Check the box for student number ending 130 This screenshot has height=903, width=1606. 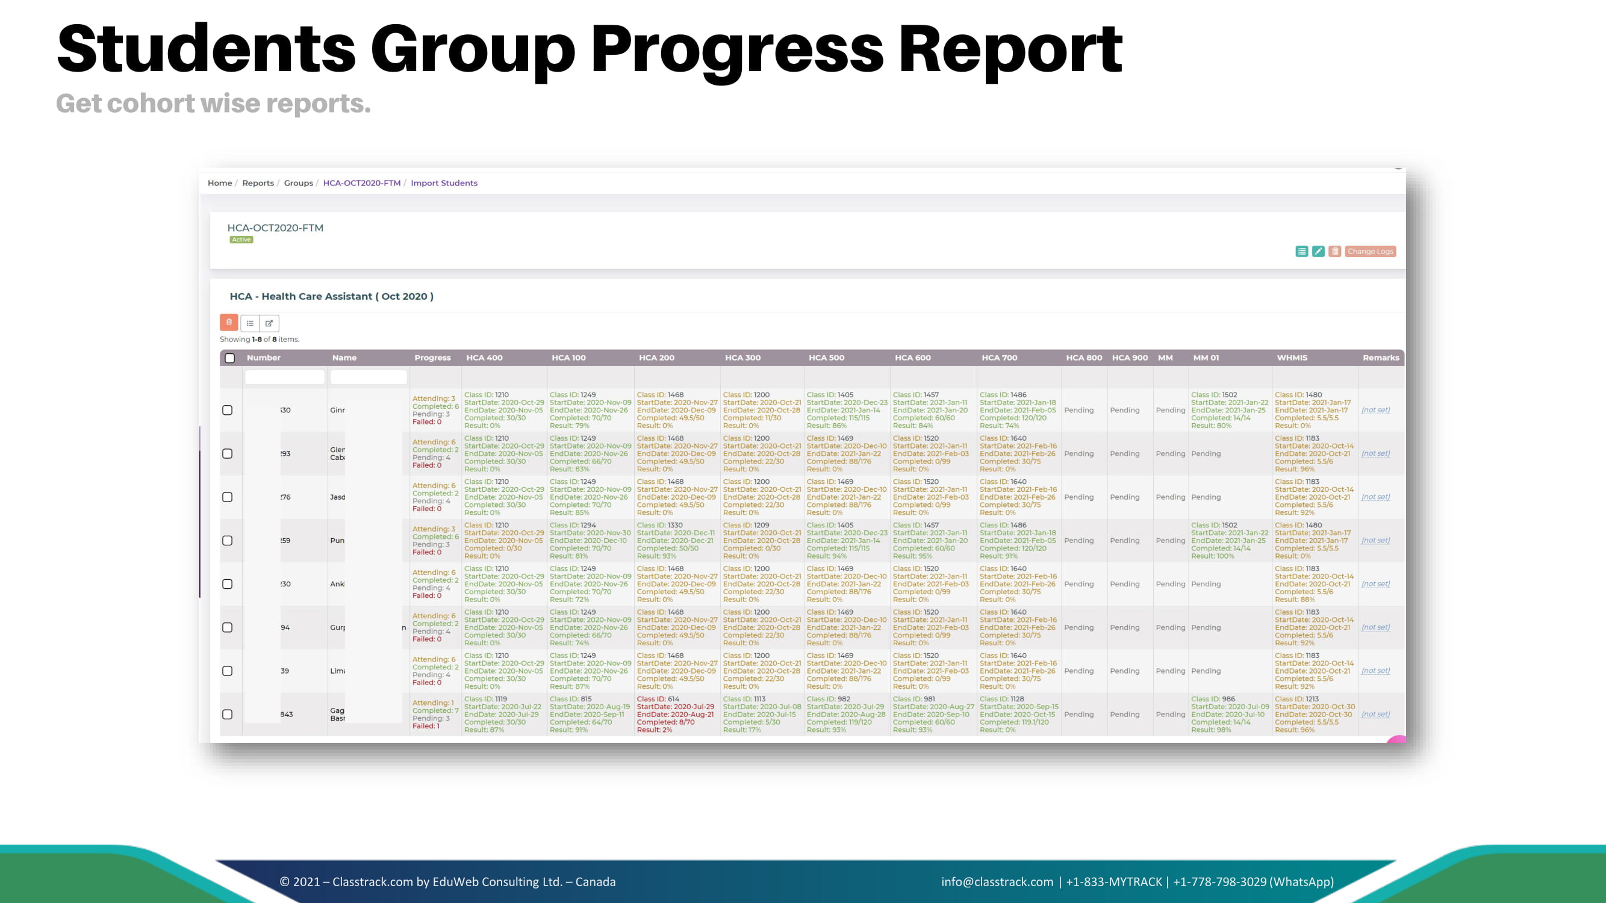pos(228,410)
